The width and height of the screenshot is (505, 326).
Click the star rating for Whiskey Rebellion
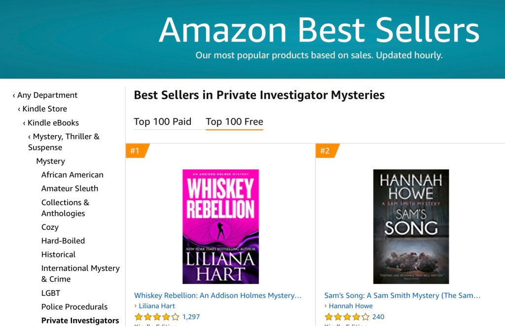156,317
